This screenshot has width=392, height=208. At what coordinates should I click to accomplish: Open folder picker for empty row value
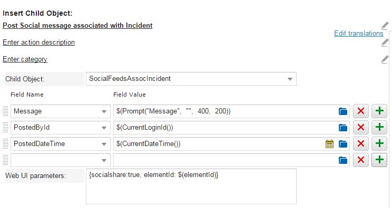343,160
